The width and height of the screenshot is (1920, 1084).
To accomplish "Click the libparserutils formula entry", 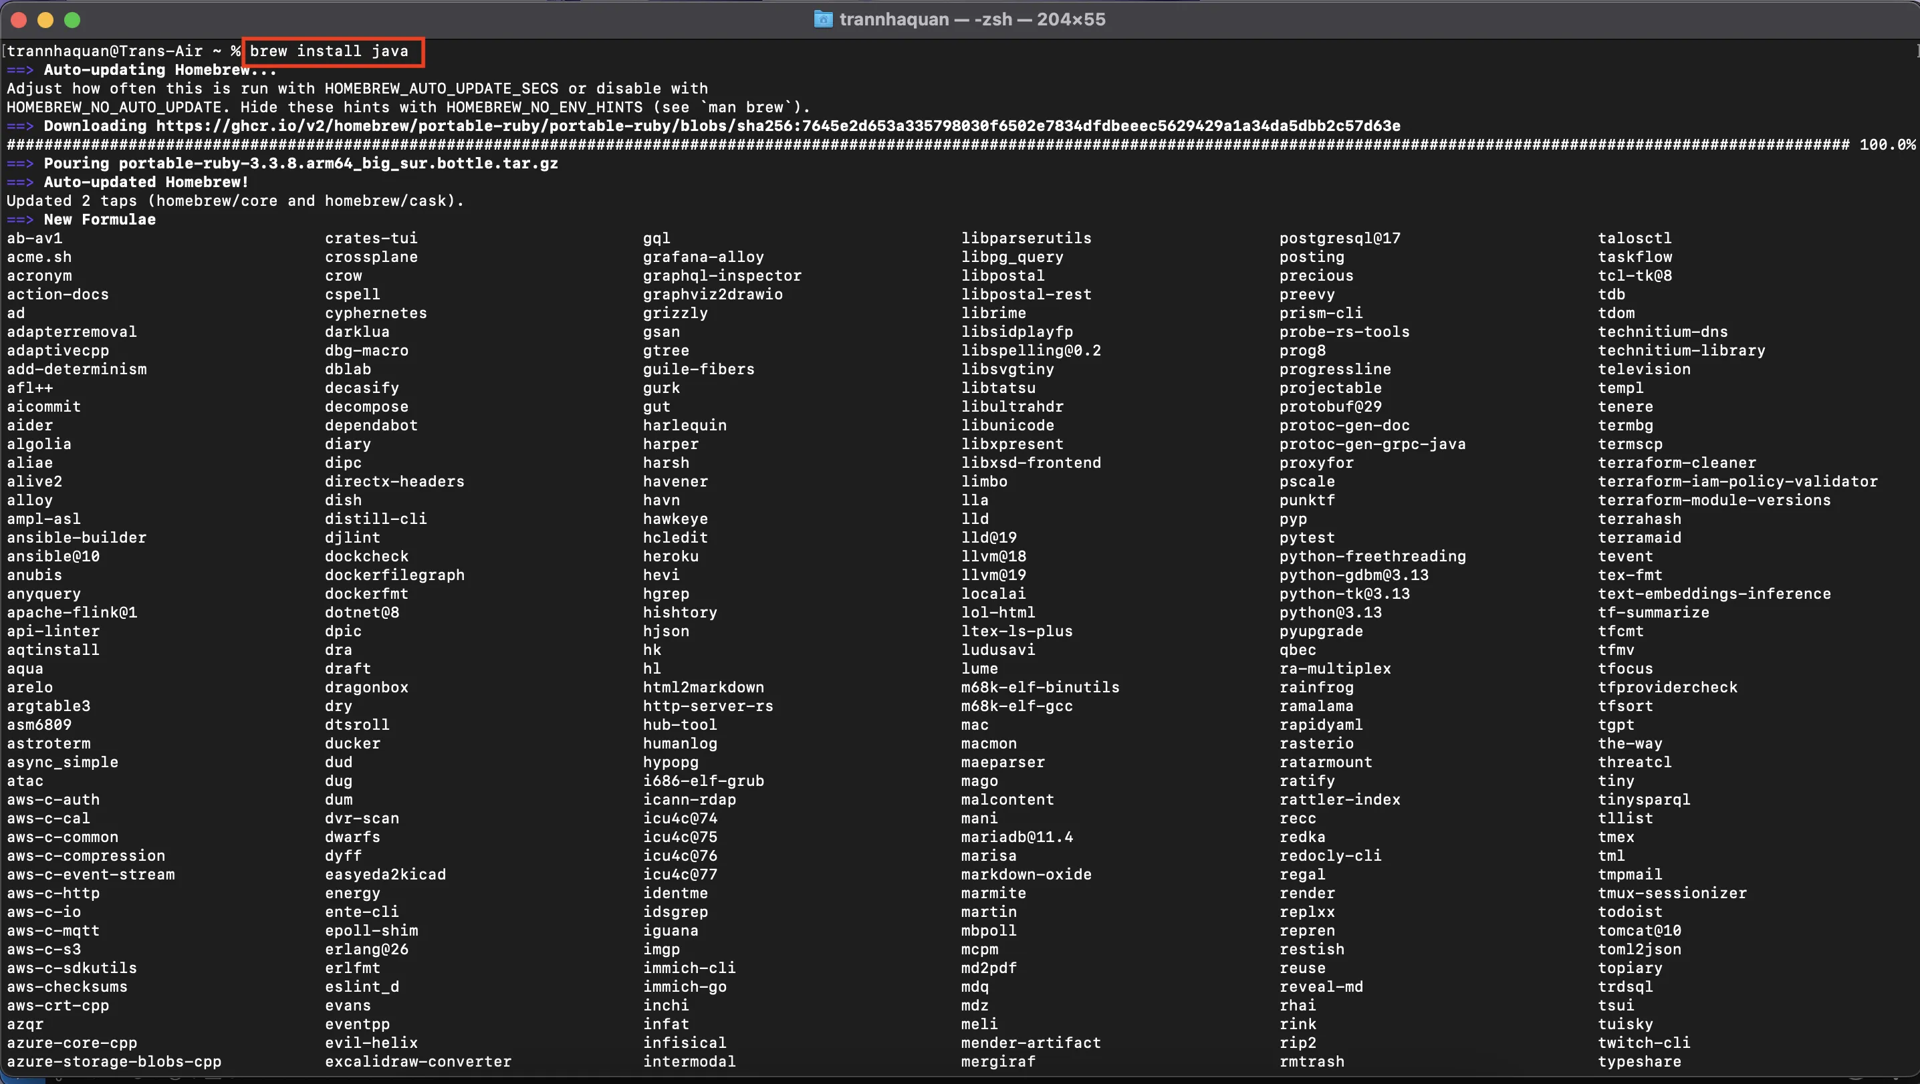I will point(1026,239).
